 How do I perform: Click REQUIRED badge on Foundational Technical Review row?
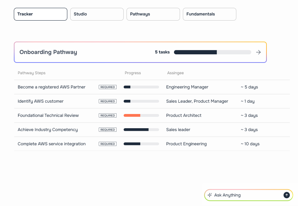point(108,115)
